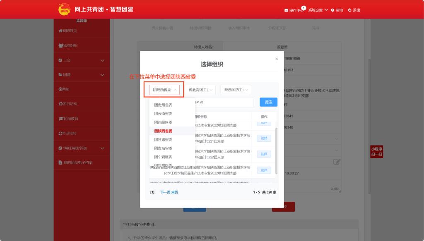Click the 帮助 question mark icon
The image size is (424, 241).
click(x=332, y=10)
